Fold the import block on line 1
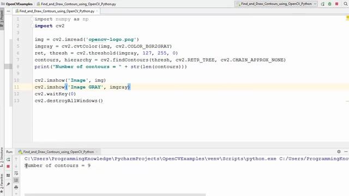This screenshot has height=196, width=349. 33,19
